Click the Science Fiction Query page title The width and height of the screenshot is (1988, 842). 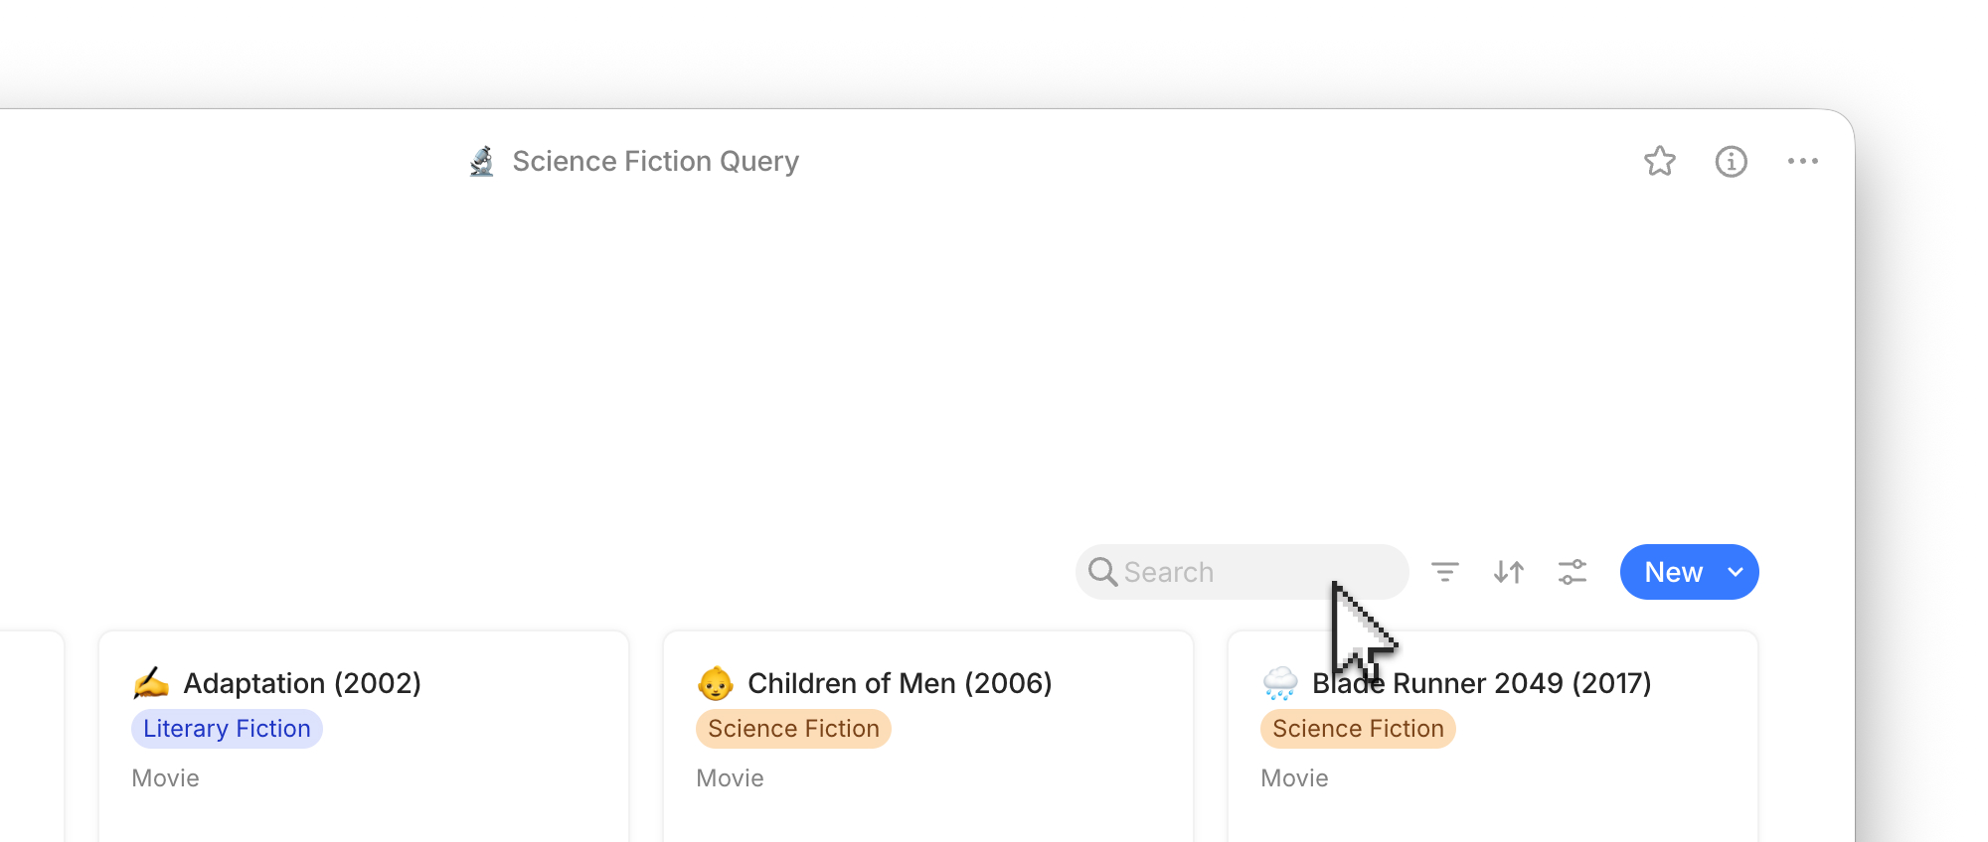tap(655, 161)
